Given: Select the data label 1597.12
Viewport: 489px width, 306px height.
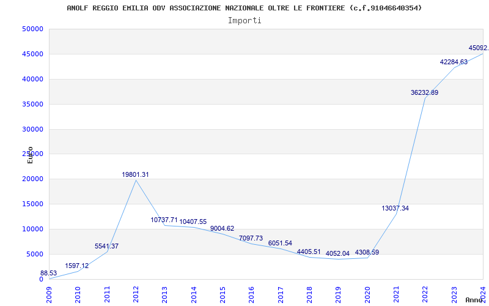Looking at the screenshot, I should coord(77,266).
